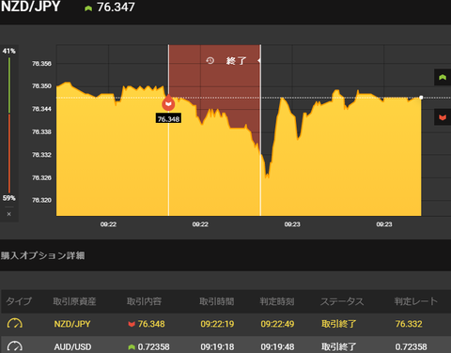Click the NZD/JPY asset title

coord(30,7)
